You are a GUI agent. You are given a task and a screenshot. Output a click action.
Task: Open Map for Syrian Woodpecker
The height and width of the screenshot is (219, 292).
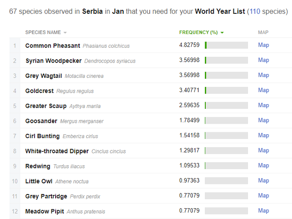point(264,60)
